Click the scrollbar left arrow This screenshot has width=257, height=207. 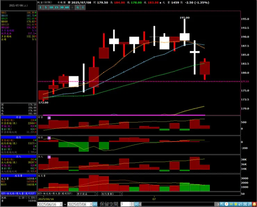point(140,204)
